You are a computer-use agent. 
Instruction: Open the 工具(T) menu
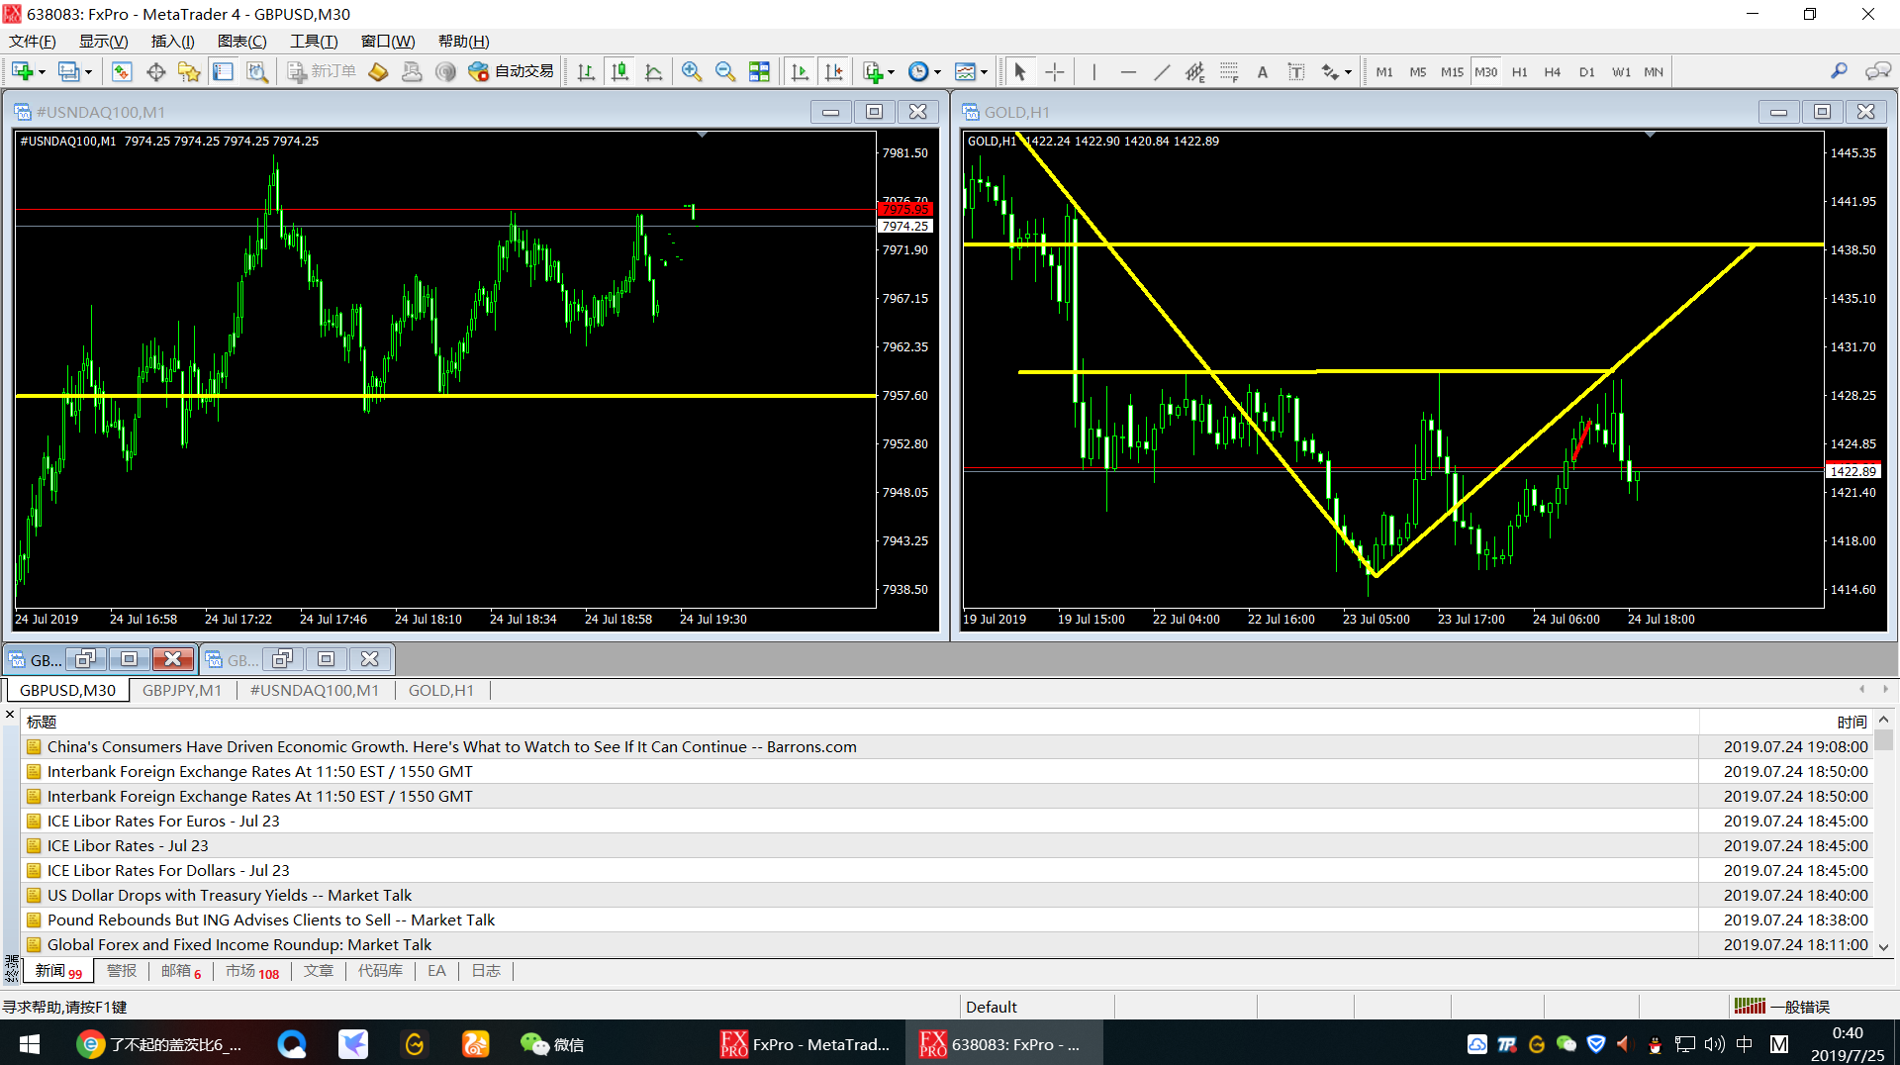click(314, 41)
